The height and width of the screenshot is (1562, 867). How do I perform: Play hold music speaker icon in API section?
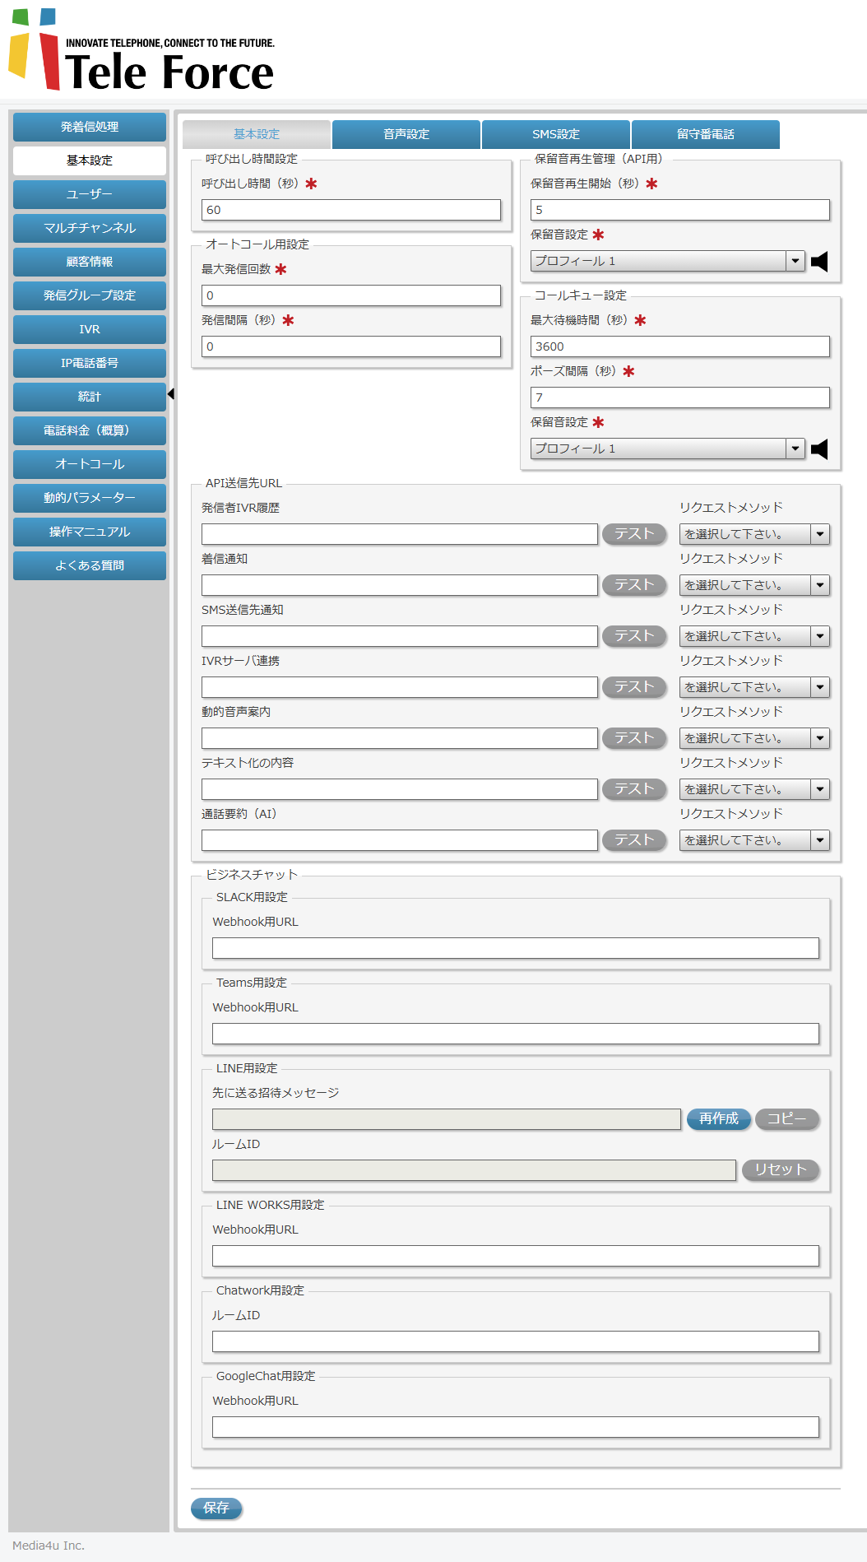pos(819,262)
